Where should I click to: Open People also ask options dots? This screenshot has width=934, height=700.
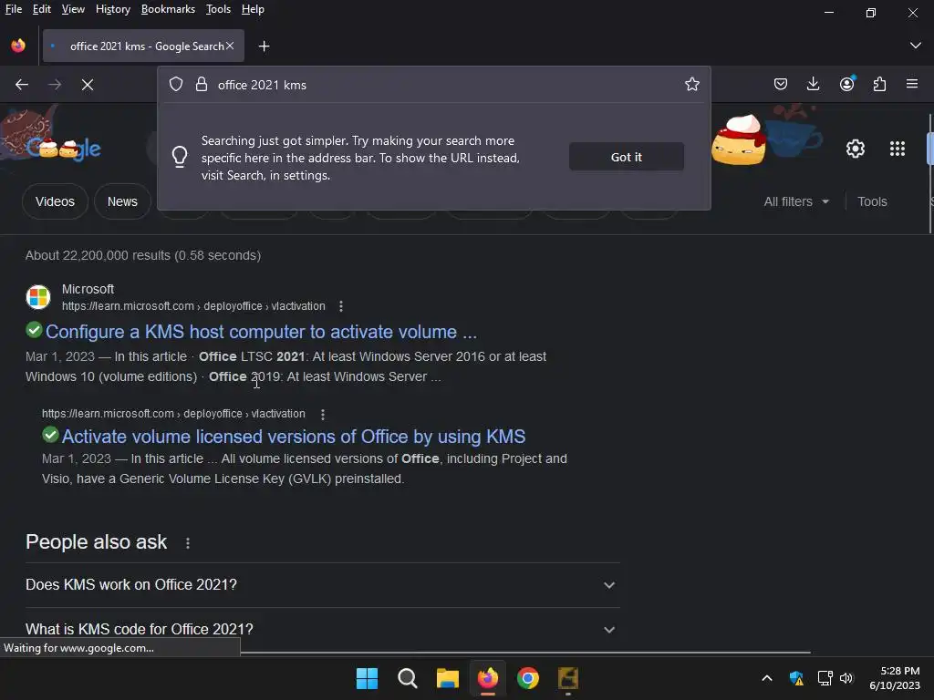pyautogui.click(x=188, y=543)
